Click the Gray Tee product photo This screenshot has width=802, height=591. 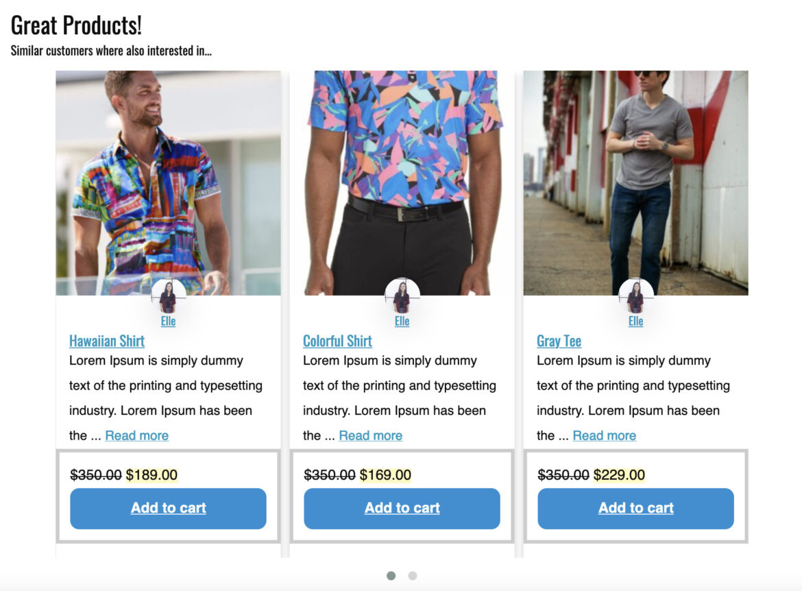(636, 178)
